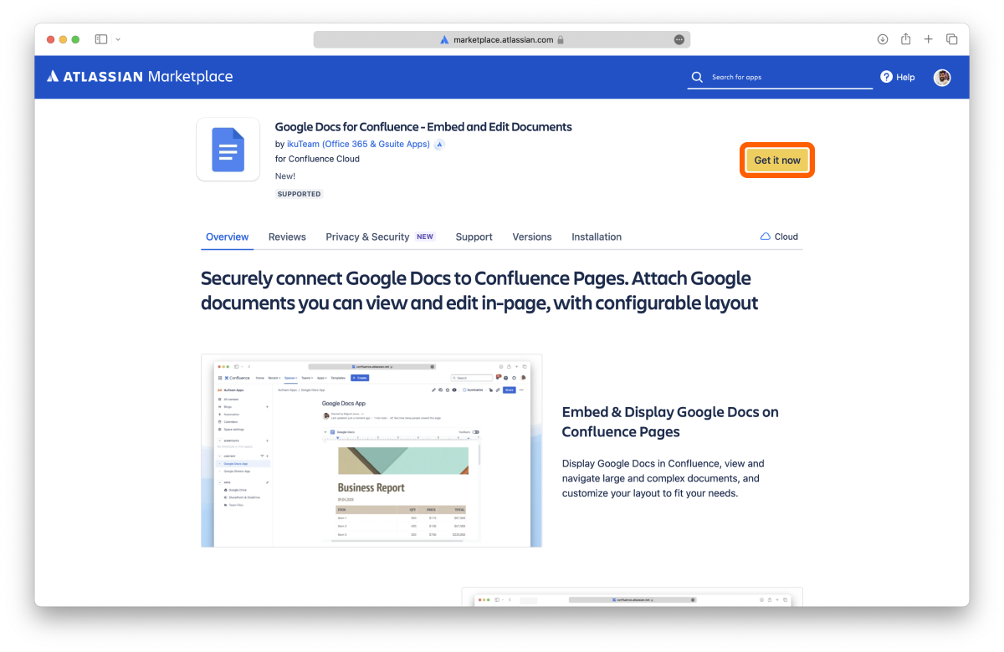The width and height of the screenshot is (1004, 652).
Task: Click the Help question mark icon
Action: 887,77
